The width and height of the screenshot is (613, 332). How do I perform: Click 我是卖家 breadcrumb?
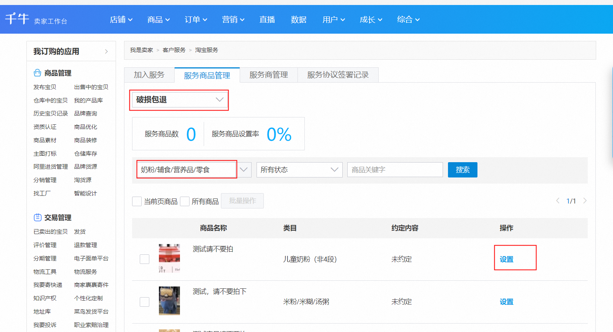(141, 50)
